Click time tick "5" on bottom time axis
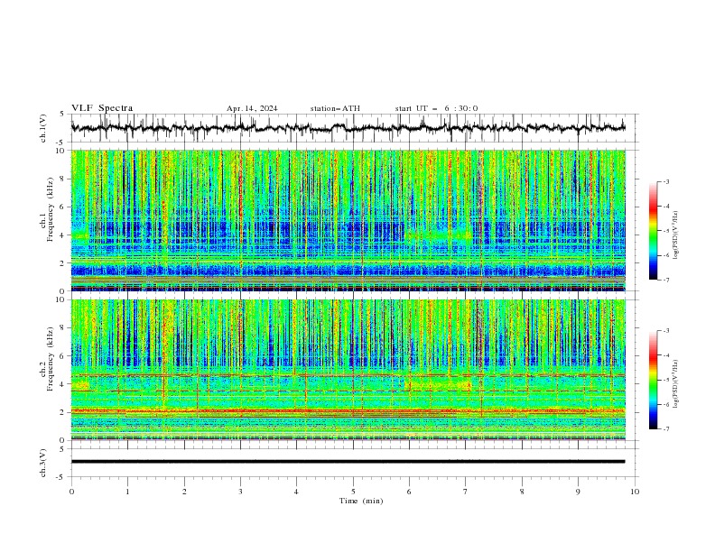Viewport: 715px width, 552px height. [353, 492]
